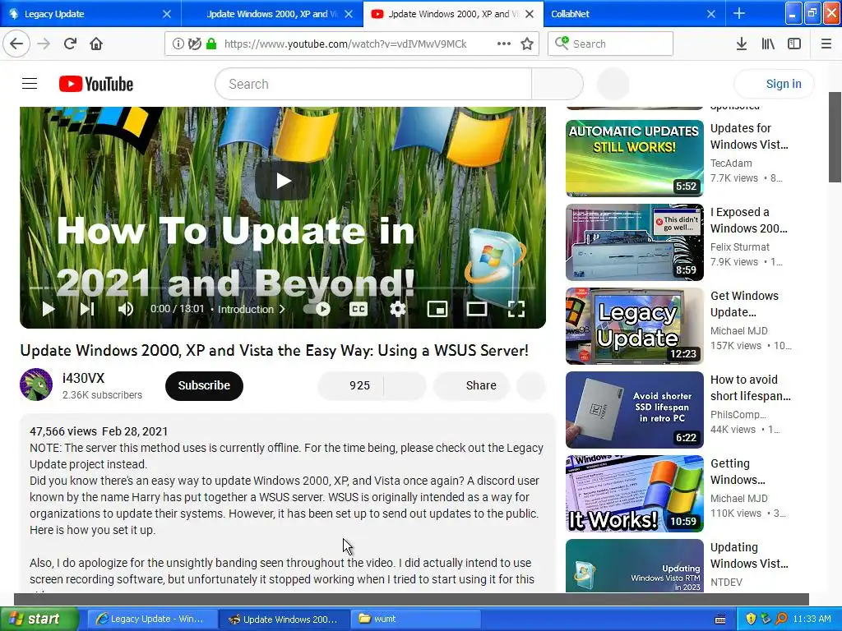This screenshot has width=842, height=631.
Task: Bookmark this page with the star icon
Action: tap(527, 44)
